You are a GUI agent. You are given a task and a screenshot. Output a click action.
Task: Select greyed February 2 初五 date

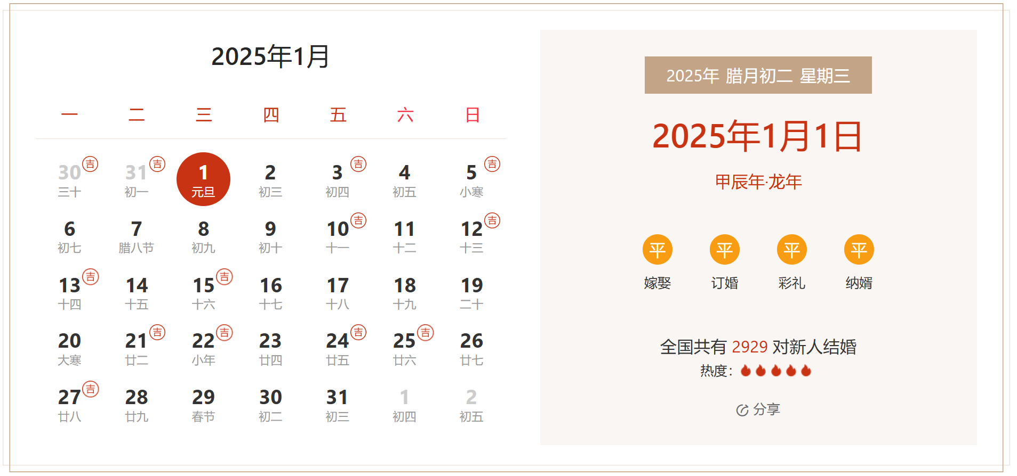click(x=471, y=406)
